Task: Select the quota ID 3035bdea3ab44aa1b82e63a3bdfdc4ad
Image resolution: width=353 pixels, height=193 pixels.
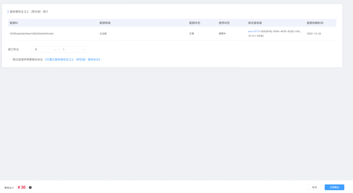Action: [x=31, y=34]
